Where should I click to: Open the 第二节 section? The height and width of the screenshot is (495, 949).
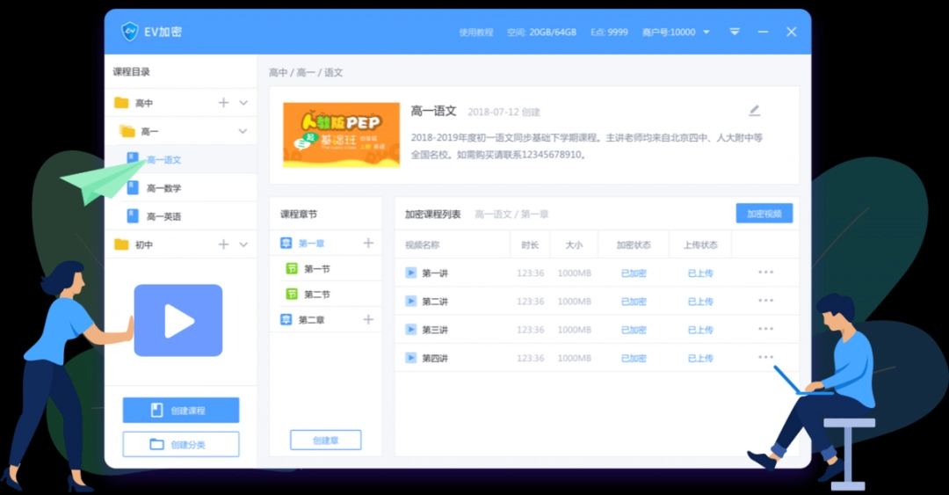316,295
